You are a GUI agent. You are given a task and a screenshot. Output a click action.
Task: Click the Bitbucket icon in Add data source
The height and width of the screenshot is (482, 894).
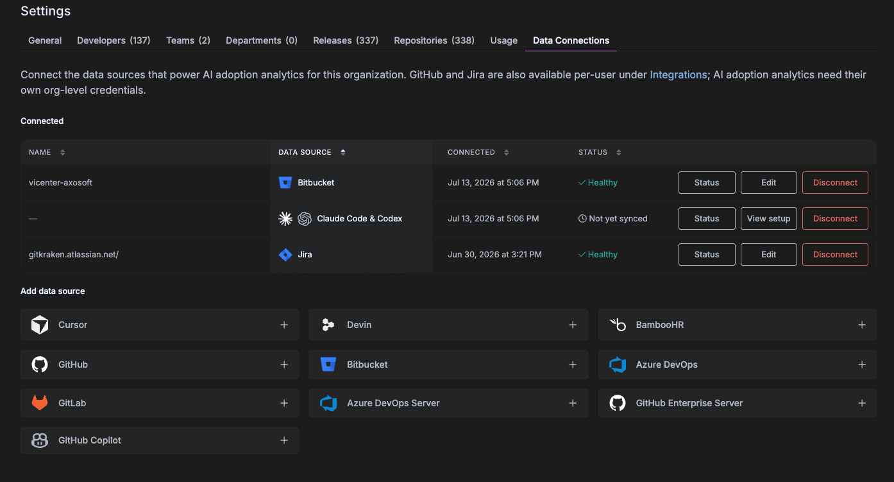click(x=328, y=365)
